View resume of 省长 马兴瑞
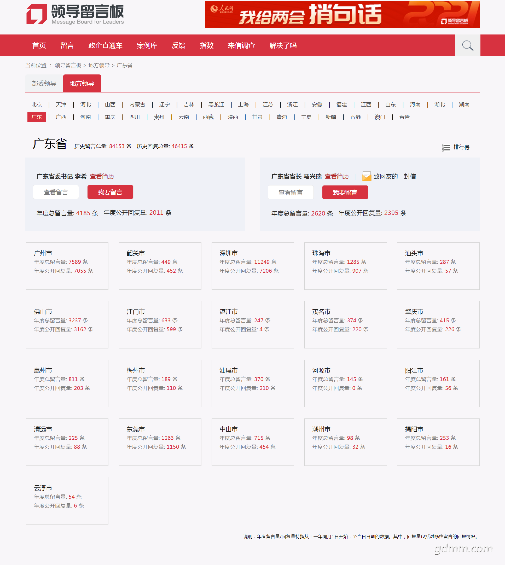The width and height of the screenshot is (505, 565). click(x=336, y=176)
